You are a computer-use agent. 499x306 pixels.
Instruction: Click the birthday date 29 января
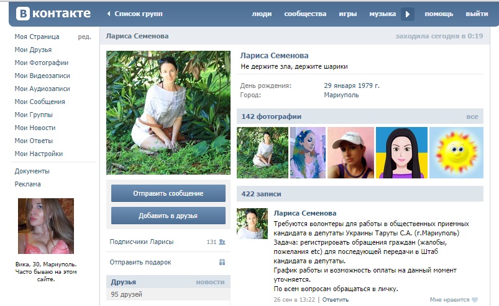coord(340,85)
